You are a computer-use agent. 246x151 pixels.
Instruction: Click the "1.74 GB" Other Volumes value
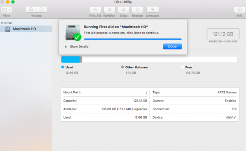tap(131, 73)
